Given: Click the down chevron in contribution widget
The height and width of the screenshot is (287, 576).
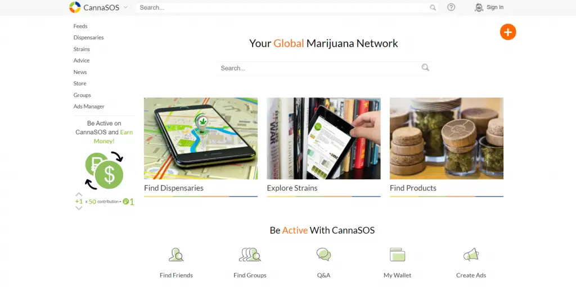Looking at the screenshot, I should click(x=79, y=208).
